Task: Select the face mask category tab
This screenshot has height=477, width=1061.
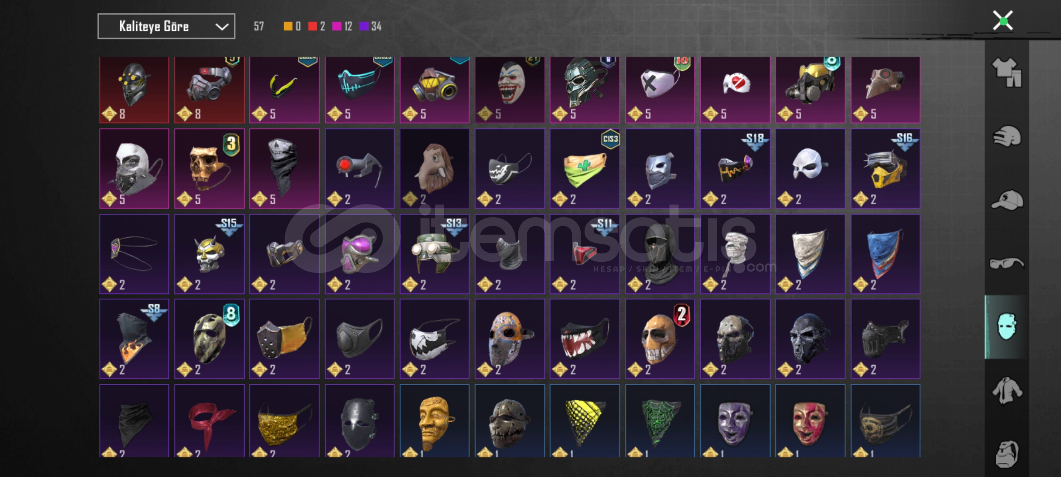Action: tap(1007, 327)
